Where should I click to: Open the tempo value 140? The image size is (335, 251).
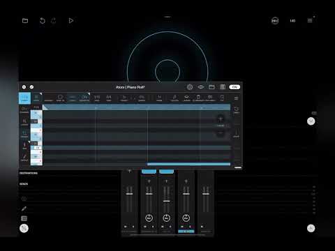point(292,21)
